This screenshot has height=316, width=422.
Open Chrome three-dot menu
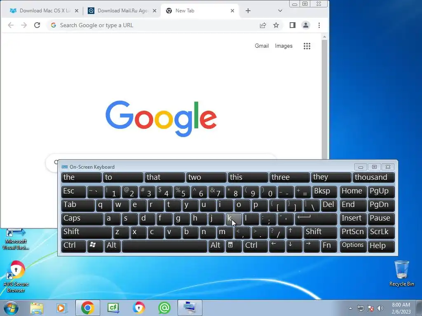319,25
